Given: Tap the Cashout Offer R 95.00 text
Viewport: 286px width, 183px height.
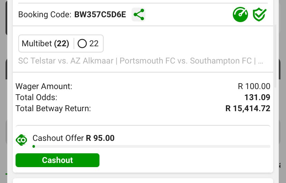Looking at the screenshot, I should [73, 138].
